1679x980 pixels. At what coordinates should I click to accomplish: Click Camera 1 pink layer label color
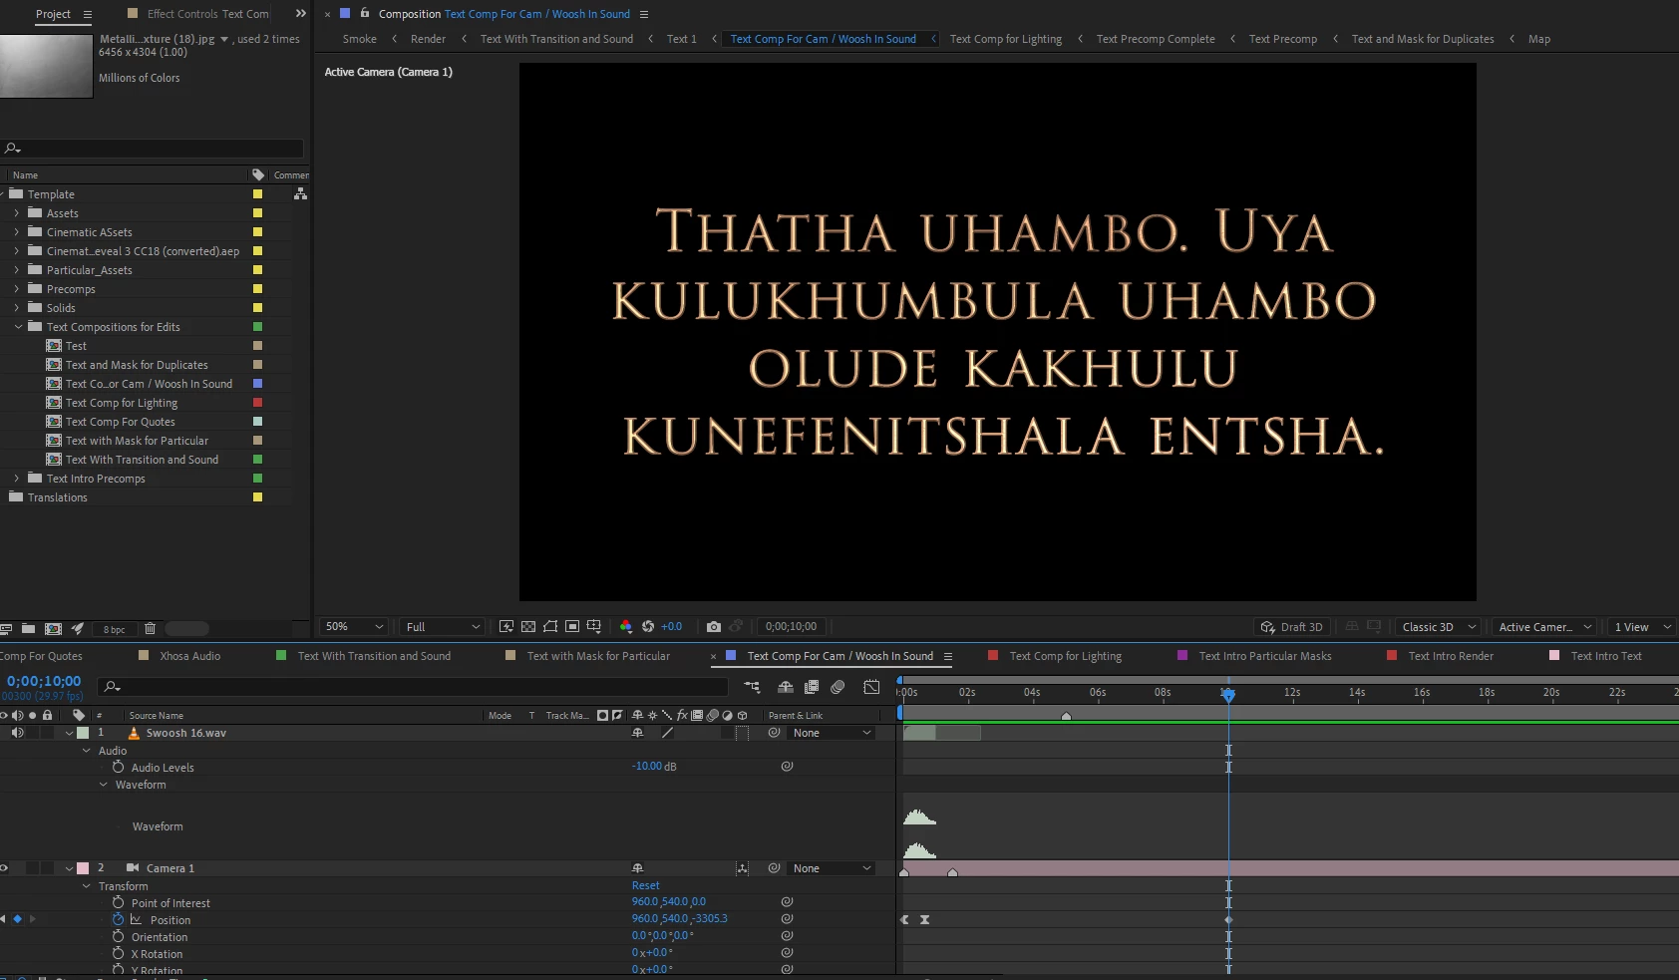click(x=83, y=868)
